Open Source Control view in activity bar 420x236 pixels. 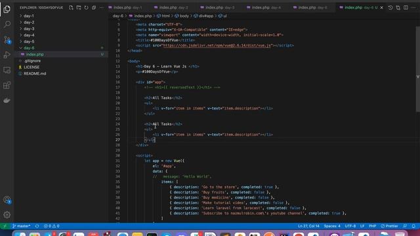point(7,40)
